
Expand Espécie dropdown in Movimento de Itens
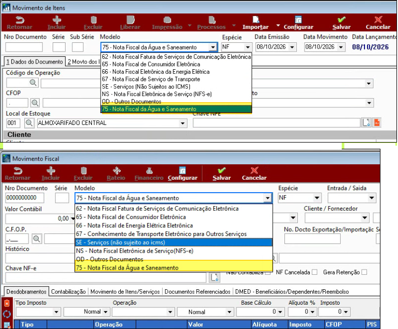point(248,47)
